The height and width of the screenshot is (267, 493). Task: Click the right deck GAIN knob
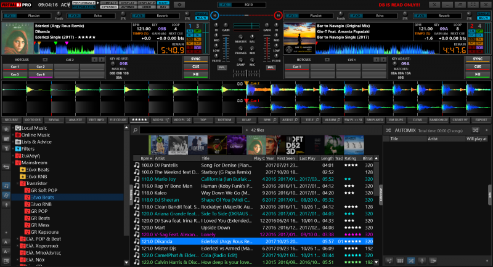pyautogui.click(x=267, y=25)
